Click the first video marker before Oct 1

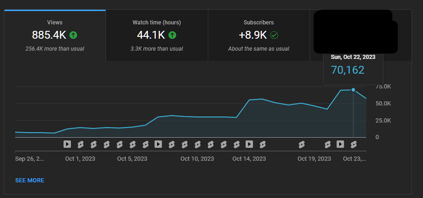[x=67, y=144]
